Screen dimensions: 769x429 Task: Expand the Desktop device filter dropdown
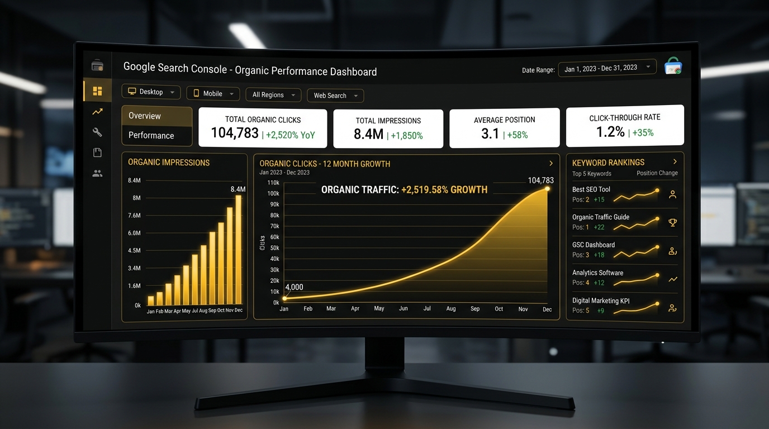[x=151, y=92]
